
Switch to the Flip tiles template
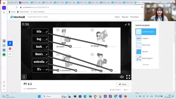click(146, 52)
